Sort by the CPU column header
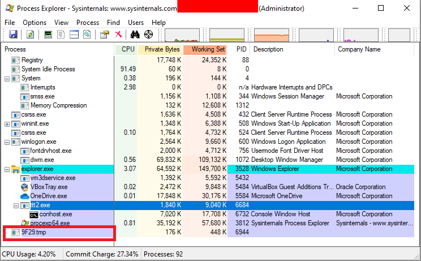This screenshot has width=421, height=261. 128,49
